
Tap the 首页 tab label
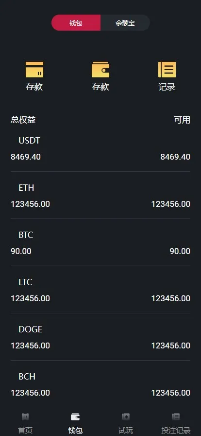(x=25, y=431)
